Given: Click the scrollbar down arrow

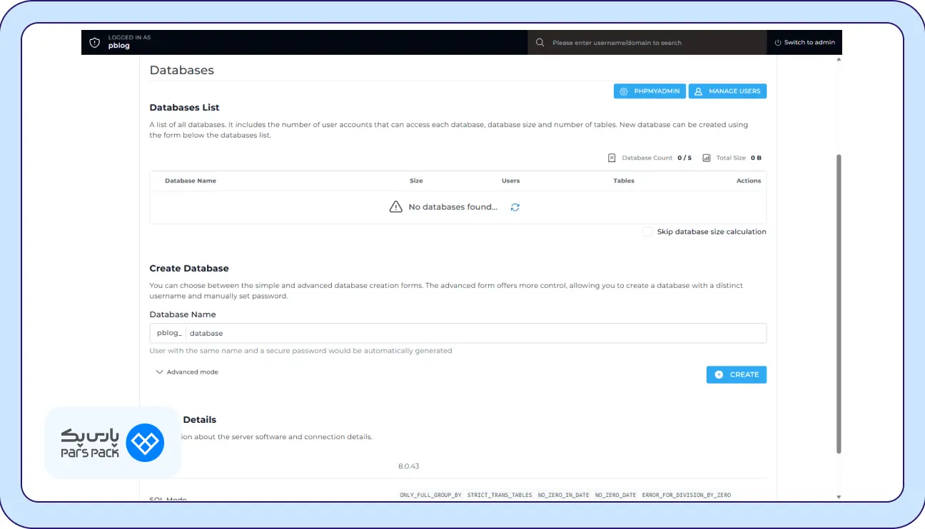Looking at the screenshot, I should 839,497.
